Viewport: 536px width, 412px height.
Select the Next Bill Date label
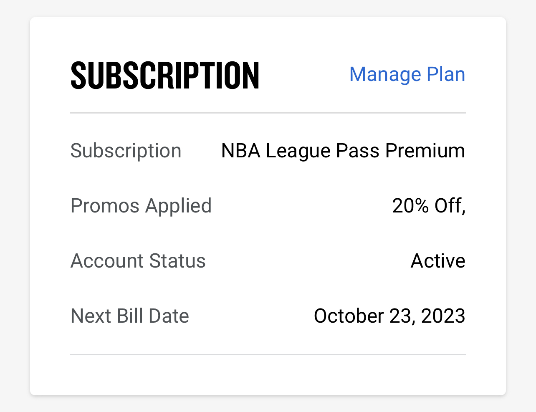(x=129, y=316)
